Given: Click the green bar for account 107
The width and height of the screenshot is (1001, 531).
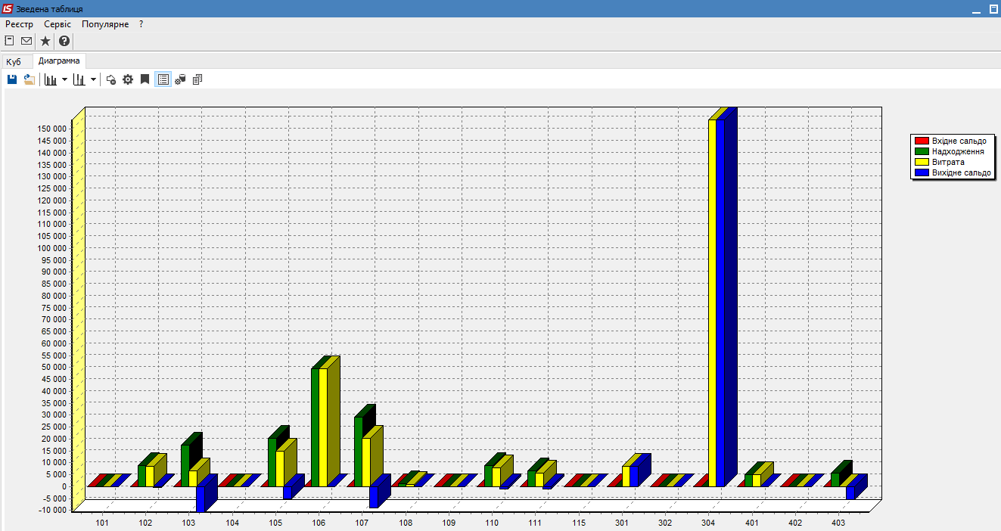Looking at the screenshot, I should [x=358, y=452].
